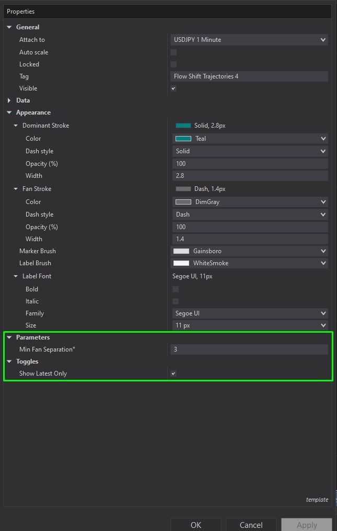The height and width of the screenshot is (531, 337).
Task: Tick the Locked checkbox
Action: point(173,64)
